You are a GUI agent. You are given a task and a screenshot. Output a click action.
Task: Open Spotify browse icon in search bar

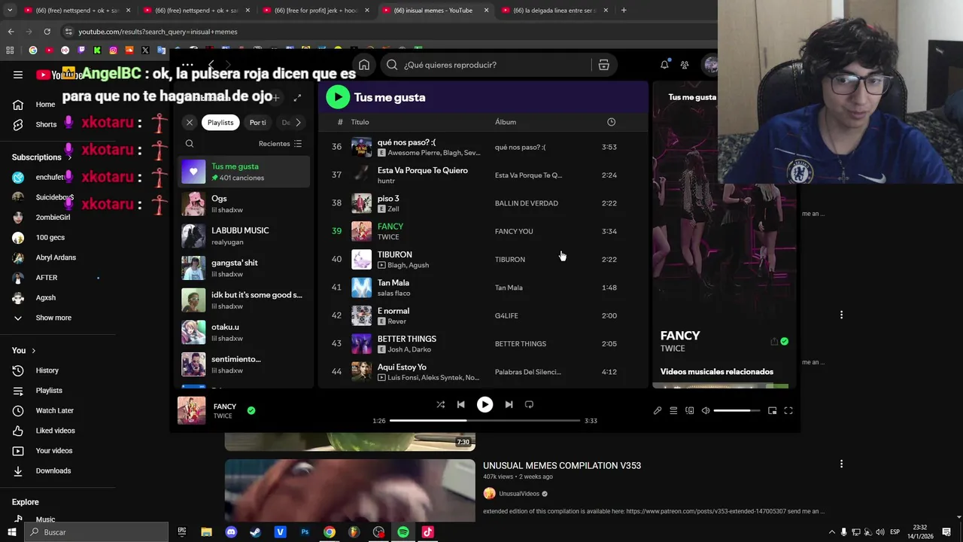tap(603, 65)
